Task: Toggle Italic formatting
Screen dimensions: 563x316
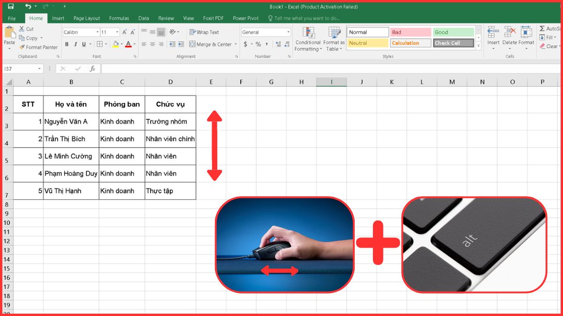Action: [76, 44]
